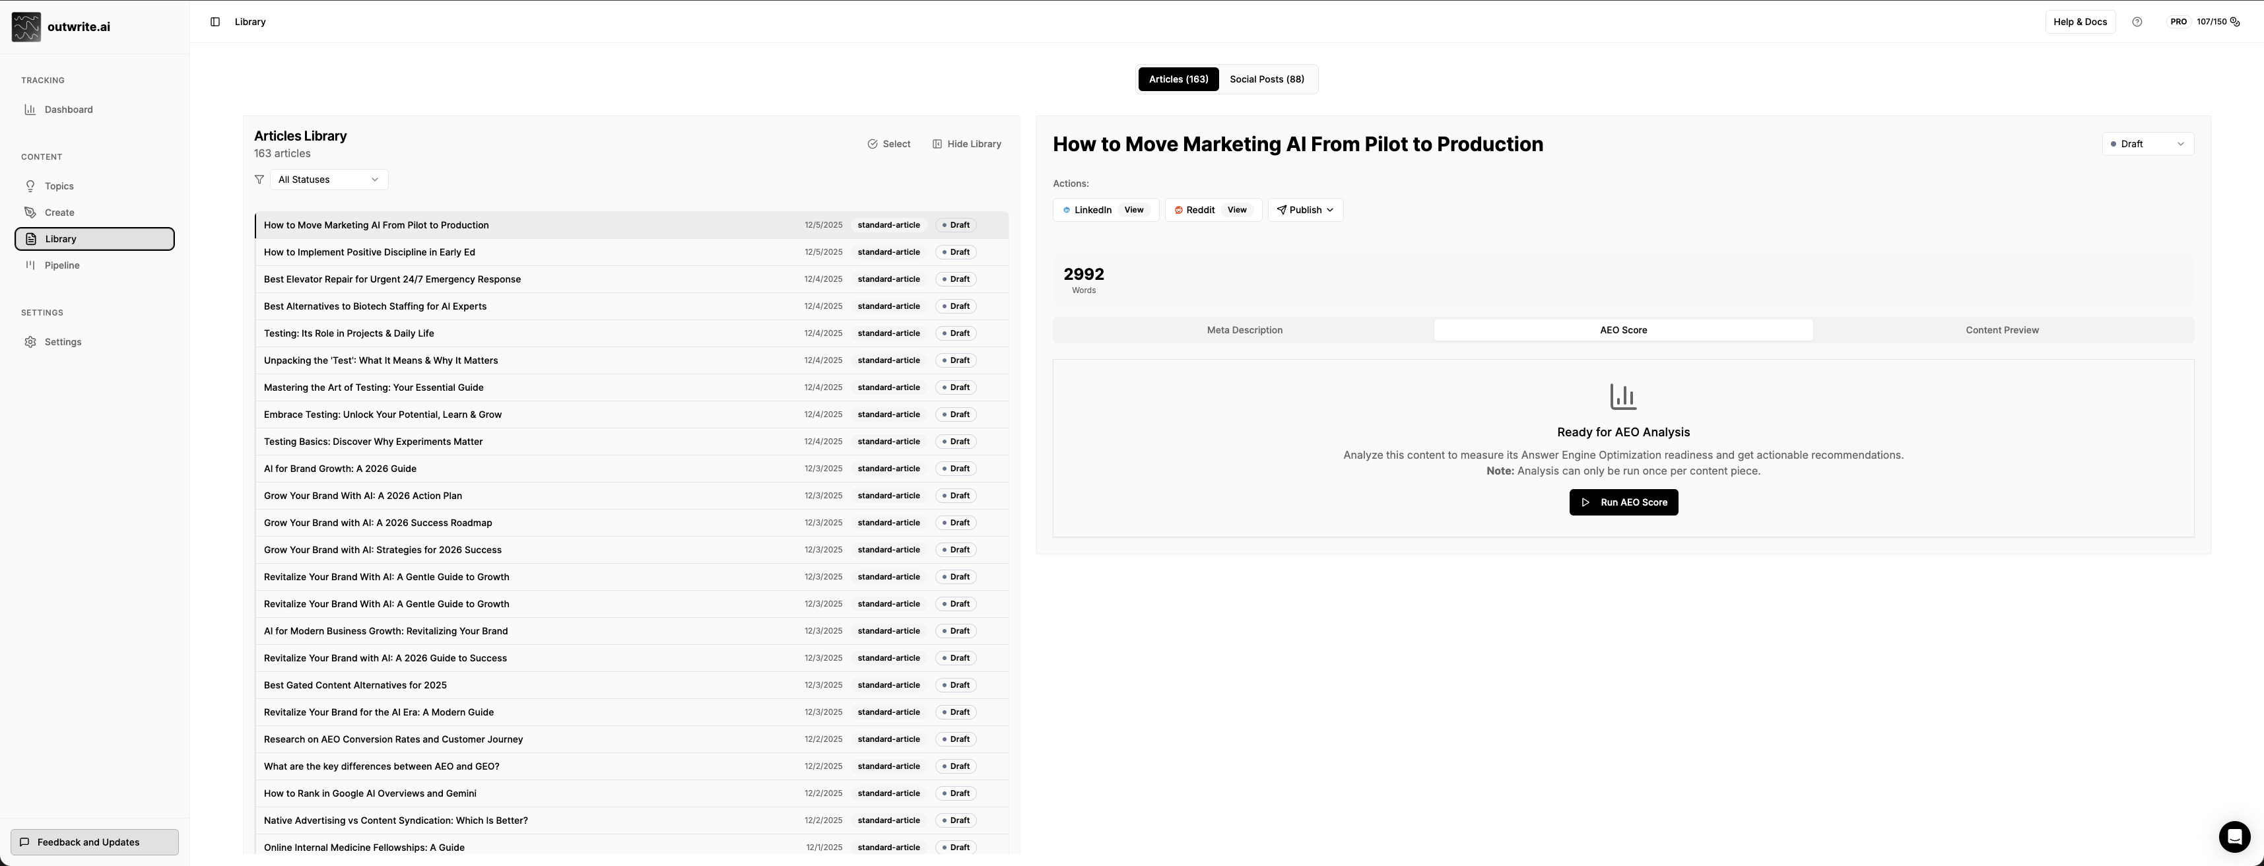Screen dimensions: 2264x866
Task: Switch to the Content Preview tab
Action: (2001, 331)
